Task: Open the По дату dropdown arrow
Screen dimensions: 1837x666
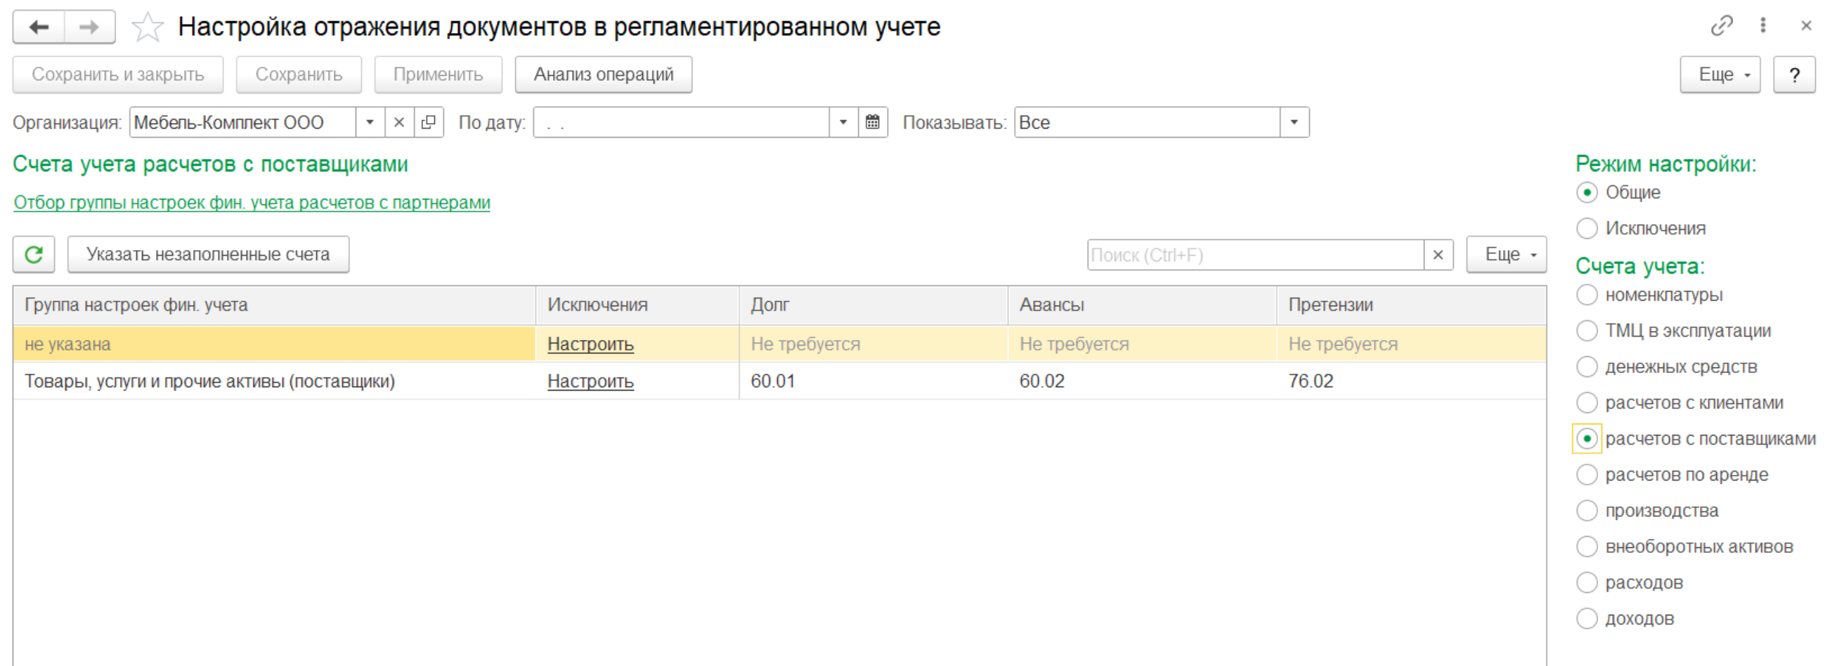Action: tap(843, 122)
